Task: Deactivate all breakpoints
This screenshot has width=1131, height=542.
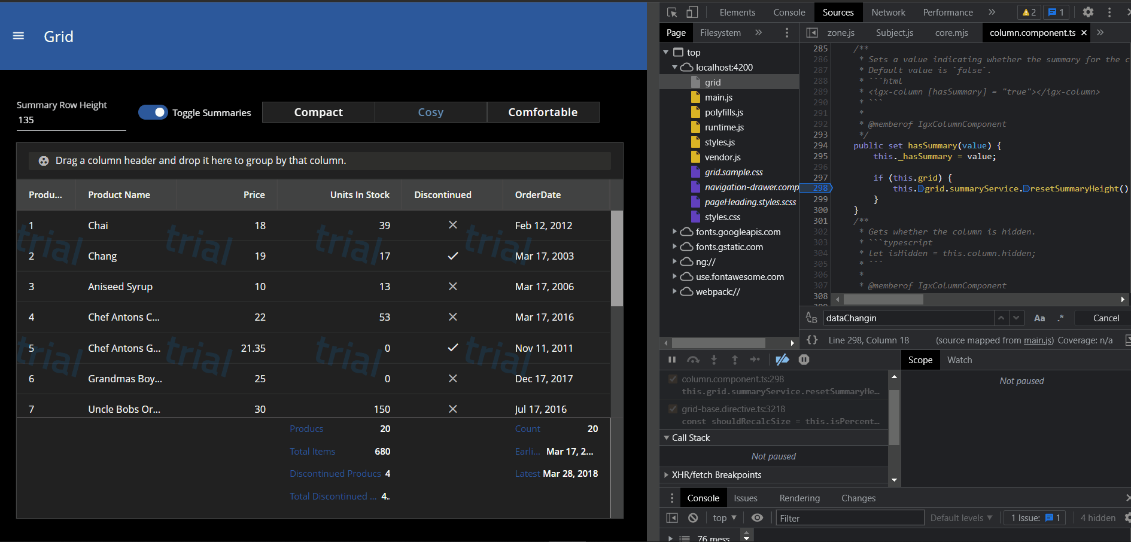Action: coord(782,360)
